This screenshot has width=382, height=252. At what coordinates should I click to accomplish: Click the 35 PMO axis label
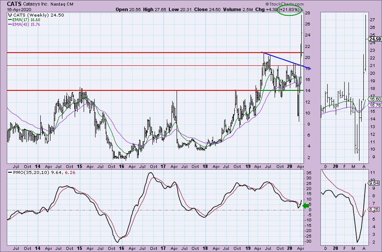tap(309, 173)
